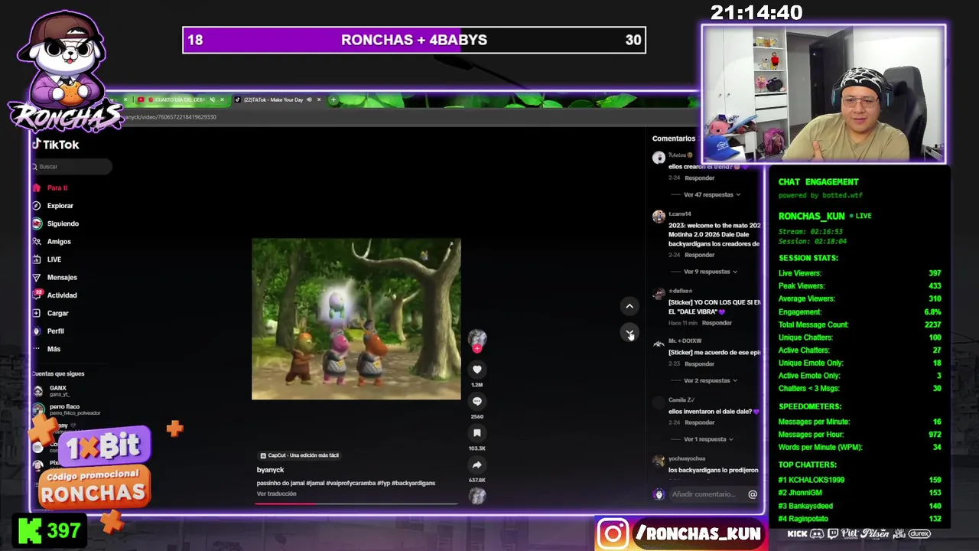
Task: Open new browser tab with plus
Action: 333,99
